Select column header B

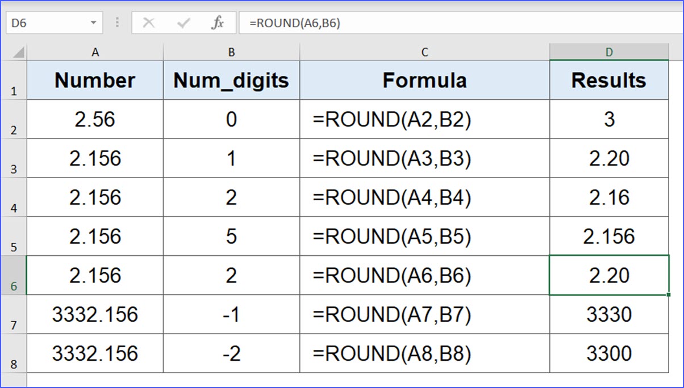pos(231,52)
